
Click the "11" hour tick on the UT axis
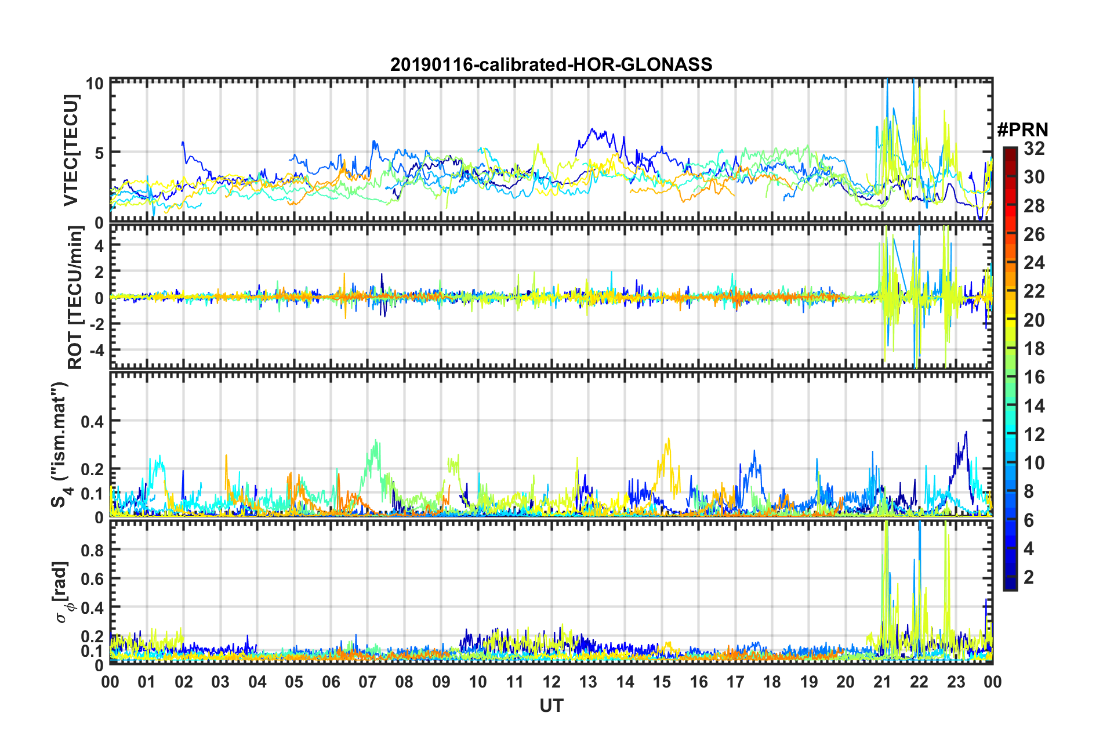(x=515, y=681)
